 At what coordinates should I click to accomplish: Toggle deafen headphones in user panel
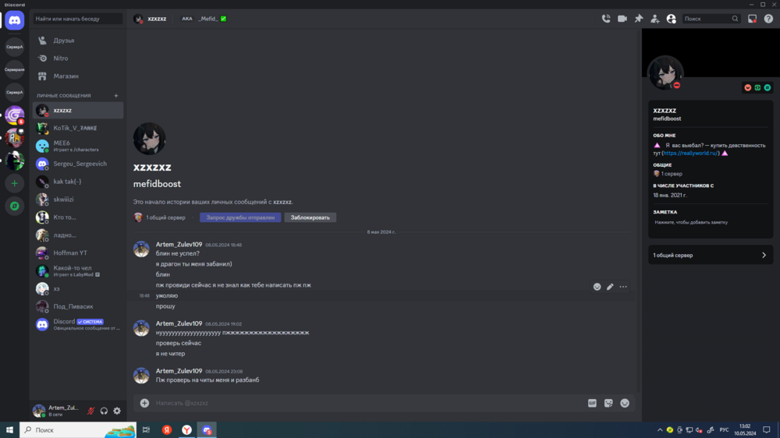click(x=104, y=412)
